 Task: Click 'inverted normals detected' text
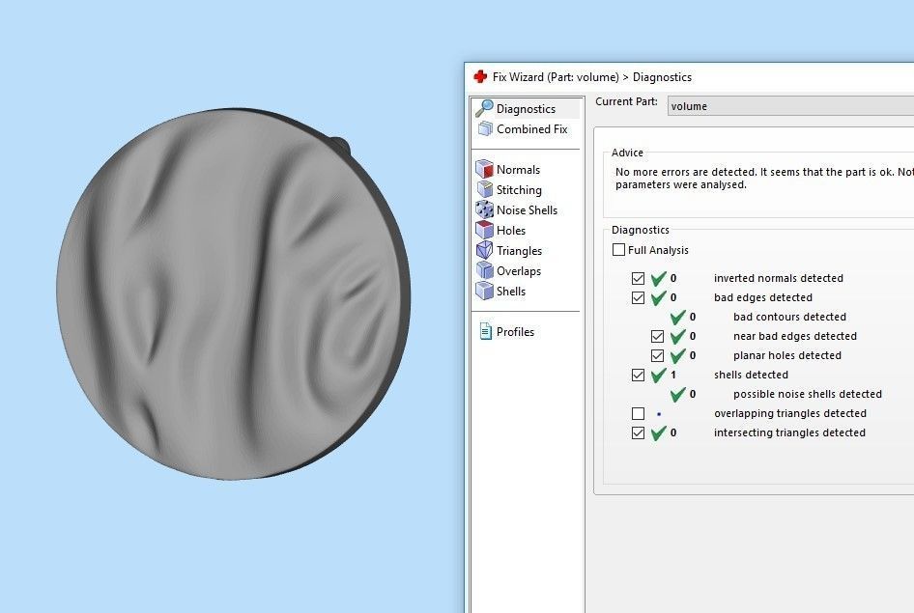(x=778, y=278)
